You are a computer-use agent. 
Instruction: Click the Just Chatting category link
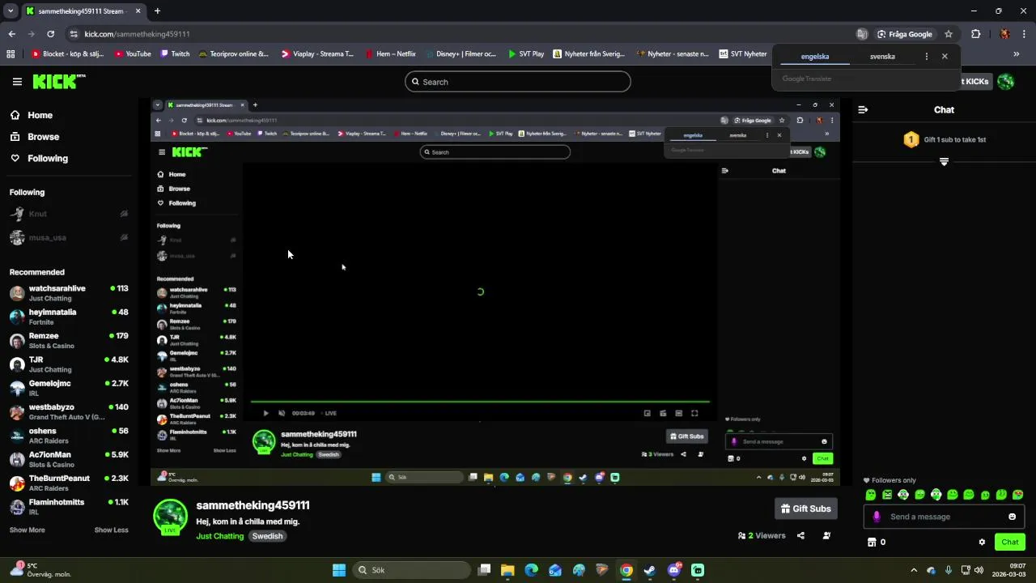click(219, 536)
